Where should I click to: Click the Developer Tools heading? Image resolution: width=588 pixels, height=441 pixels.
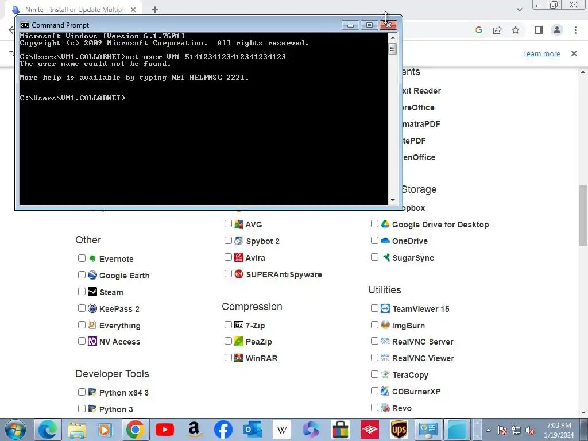(x=112, y=374)
